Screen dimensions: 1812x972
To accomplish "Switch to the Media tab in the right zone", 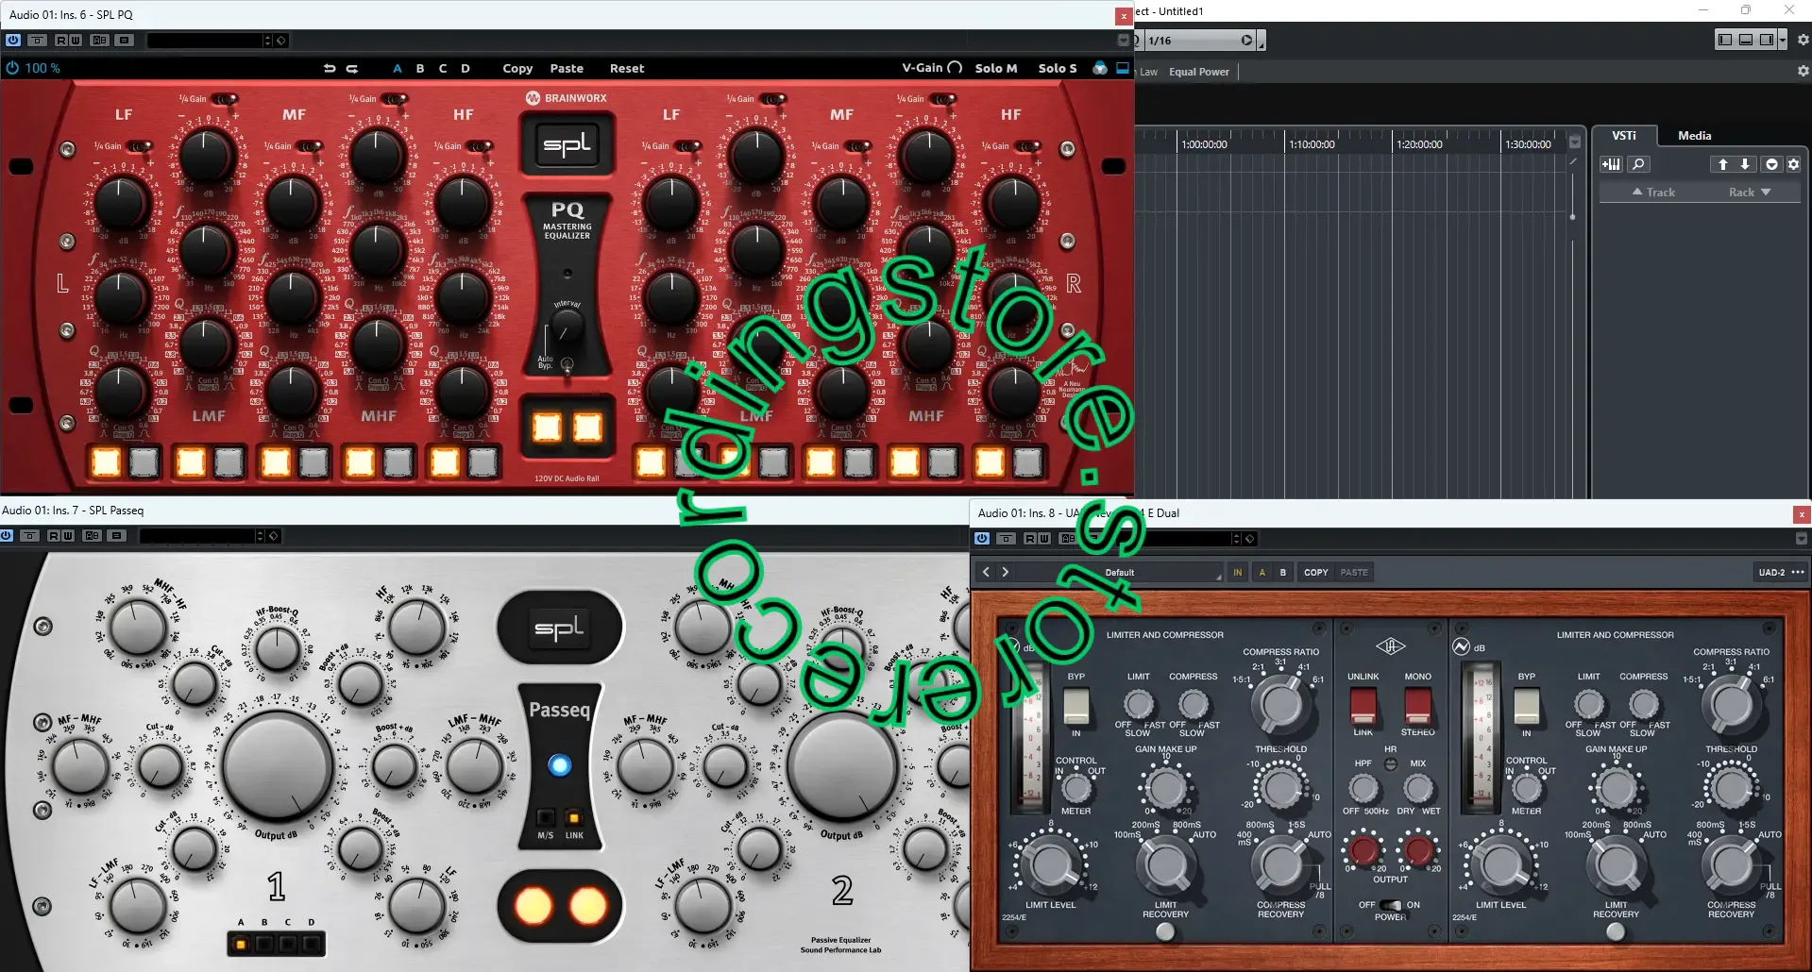I will coord(1694,136).
